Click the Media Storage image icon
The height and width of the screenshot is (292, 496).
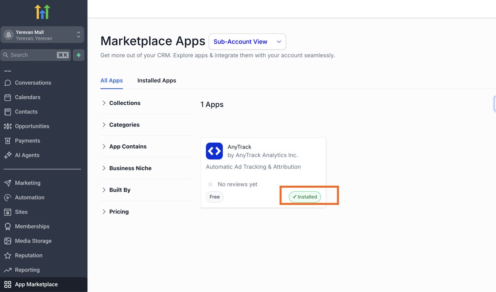8,241
